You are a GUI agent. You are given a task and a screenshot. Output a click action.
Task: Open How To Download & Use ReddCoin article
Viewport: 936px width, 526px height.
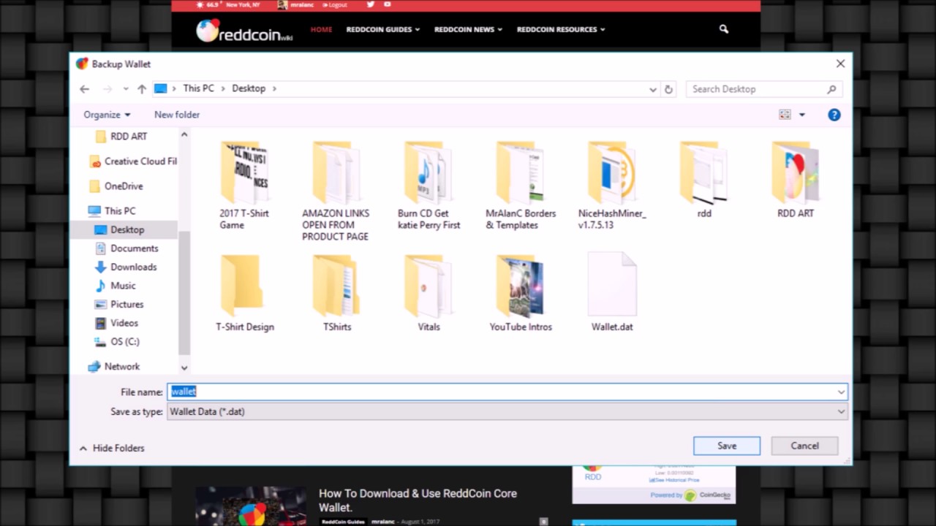pyautogui.click(x=418, y=500)
